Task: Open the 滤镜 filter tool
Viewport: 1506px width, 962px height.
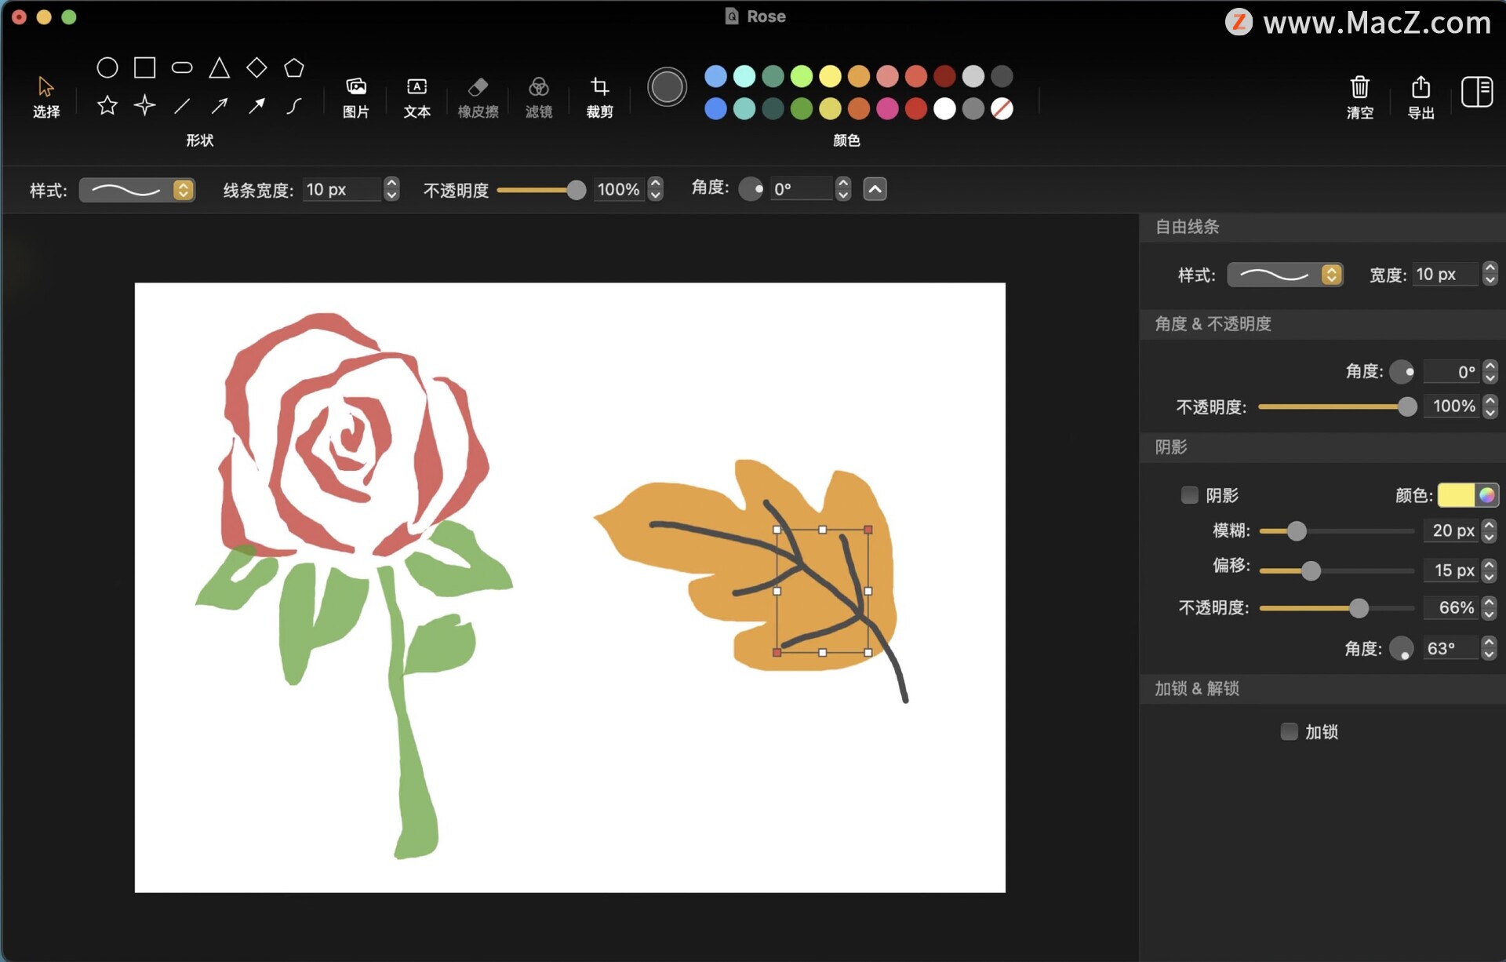Action: (x=539, y=97)
